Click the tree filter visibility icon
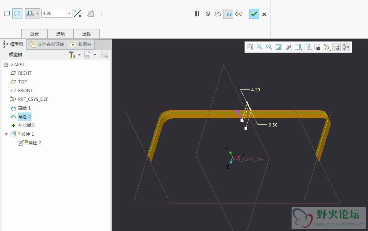368x231 pixels. (104, 55)
